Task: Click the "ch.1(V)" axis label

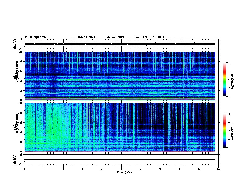Action: coord(15,44)
